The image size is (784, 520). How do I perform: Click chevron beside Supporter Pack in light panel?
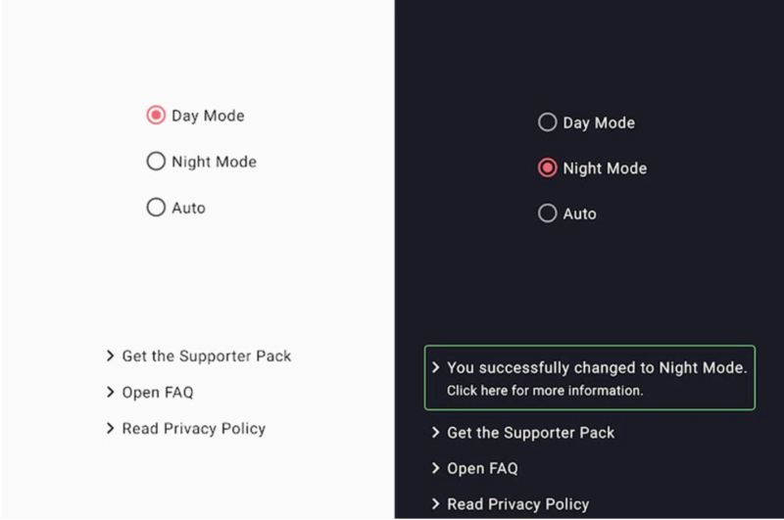click(111, 356)
